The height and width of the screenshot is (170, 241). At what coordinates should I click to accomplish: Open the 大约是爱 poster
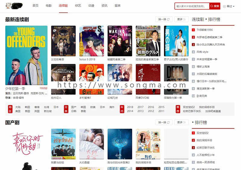click(x=92, y=144)
